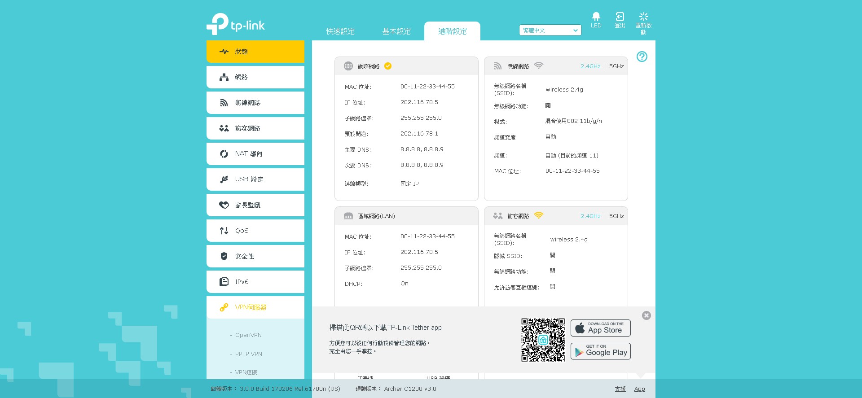Click the wireless SSID value wireless 2.4g
Viewport: 862px width, 398px height.
click(564, 90)
